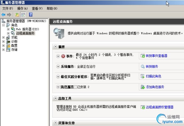This screenshot has height=126, width=184.
Task: Collapse the 资源和支持 section chevron
Action: click(x=55, y=123)
